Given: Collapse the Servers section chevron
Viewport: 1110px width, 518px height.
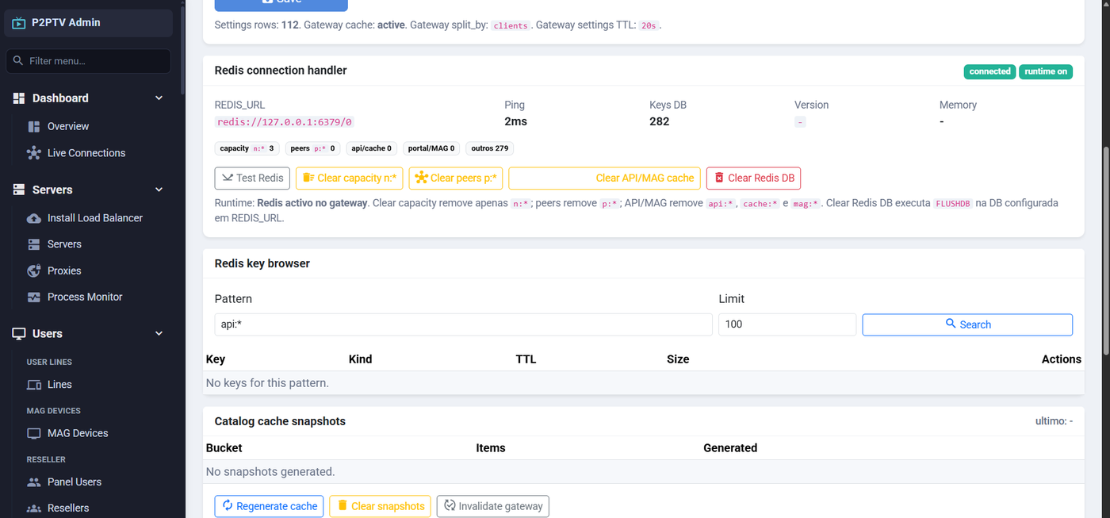Looking at the screenshot, I should tap(159, 190).
